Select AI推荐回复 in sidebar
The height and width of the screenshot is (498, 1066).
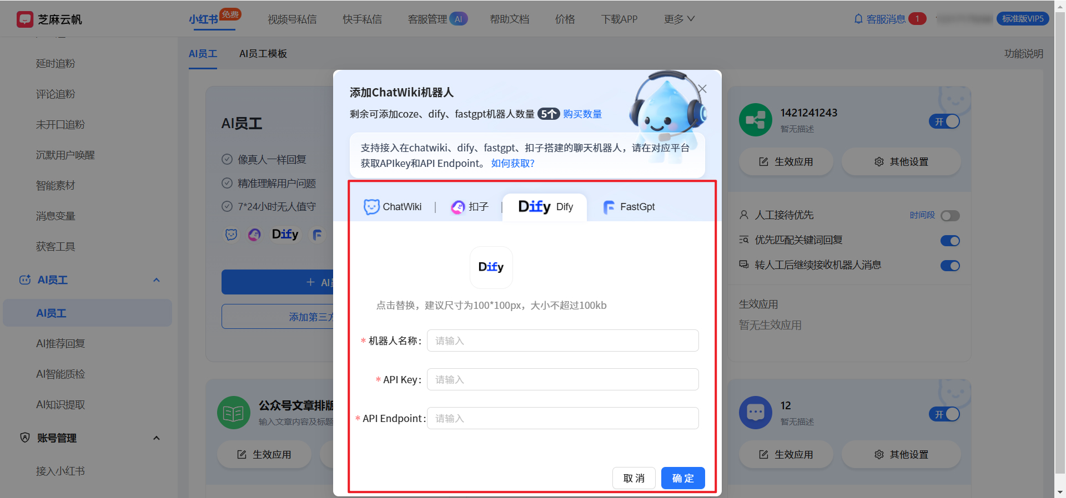(61, 344)
